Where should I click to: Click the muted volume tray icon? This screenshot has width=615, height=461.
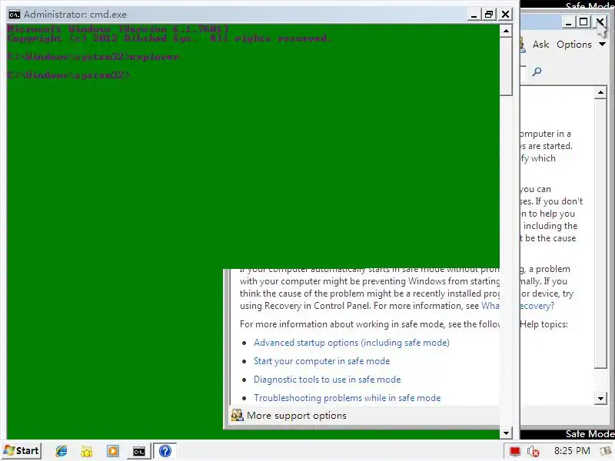[534, 451]
